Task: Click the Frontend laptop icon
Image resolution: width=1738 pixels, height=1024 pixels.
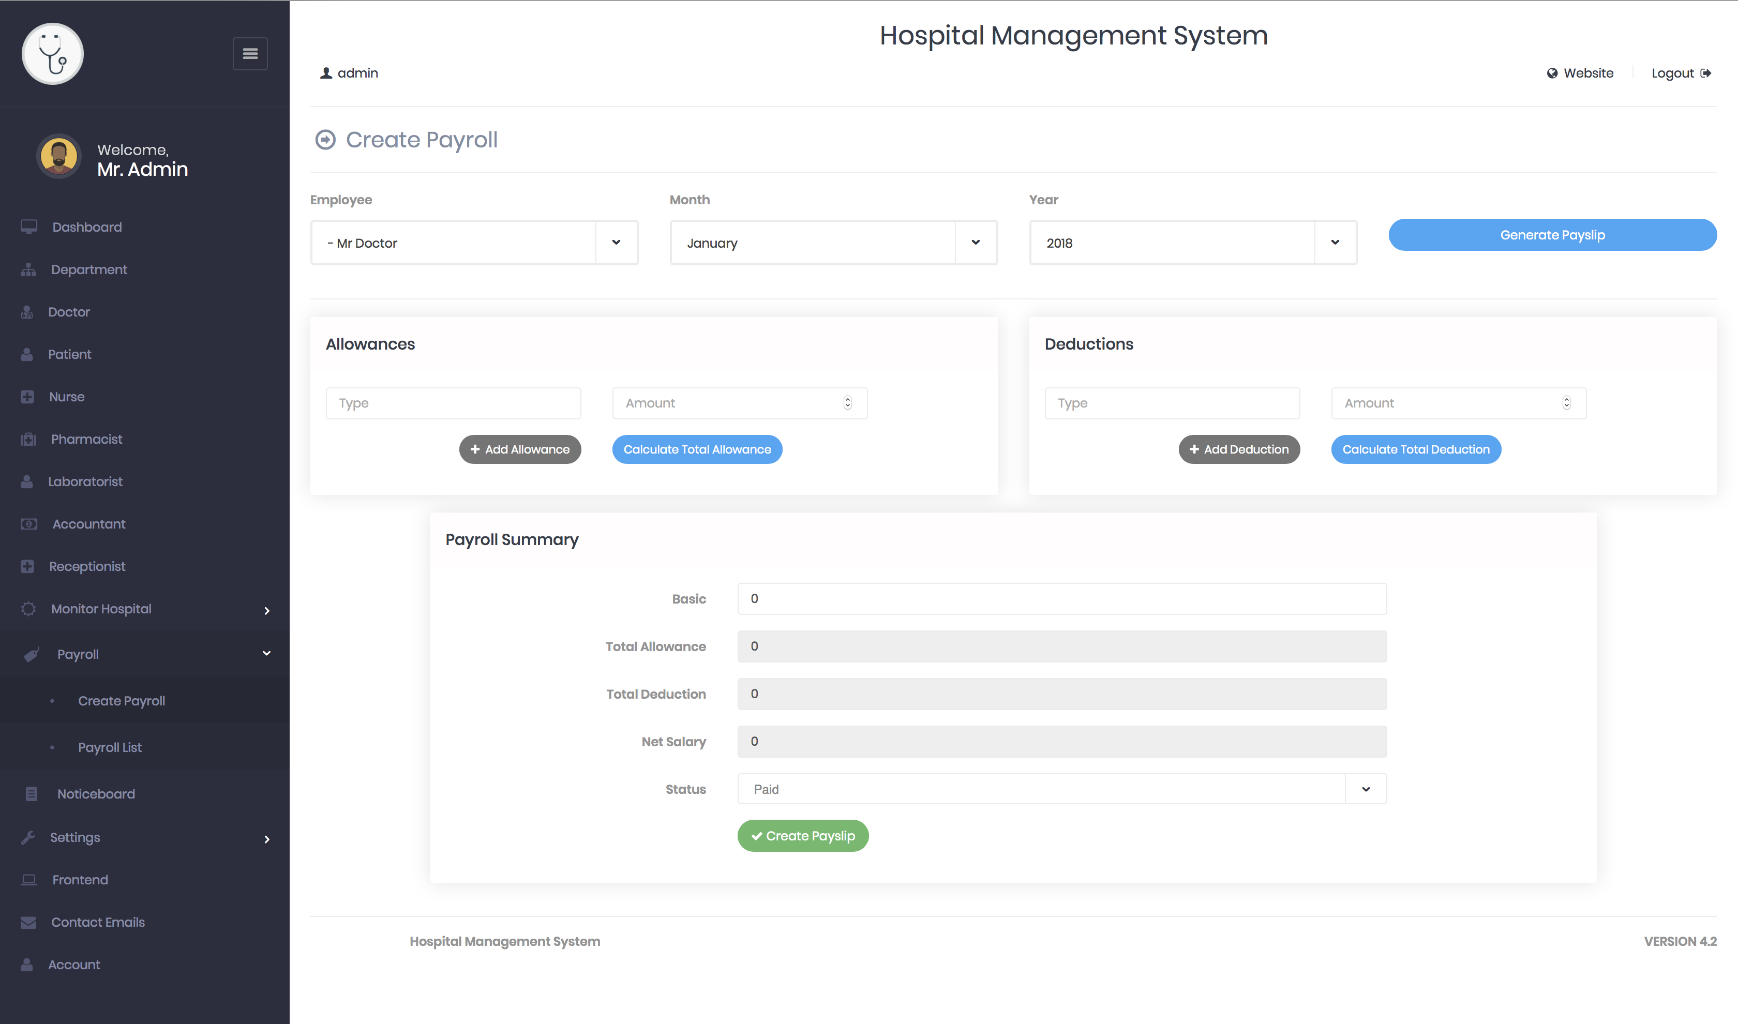Action: [29, 880]
